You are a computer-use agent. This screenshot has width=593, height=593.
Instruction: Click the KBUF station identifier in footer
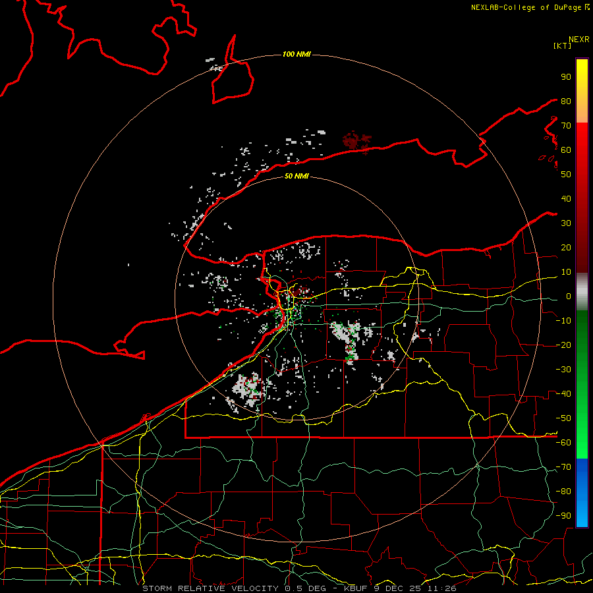click(x=356, y=588)
